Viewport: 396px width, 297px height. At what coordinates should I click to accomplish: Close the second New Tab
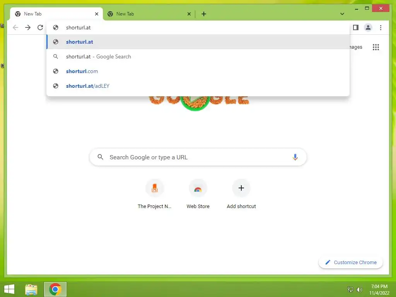(189, 14)
